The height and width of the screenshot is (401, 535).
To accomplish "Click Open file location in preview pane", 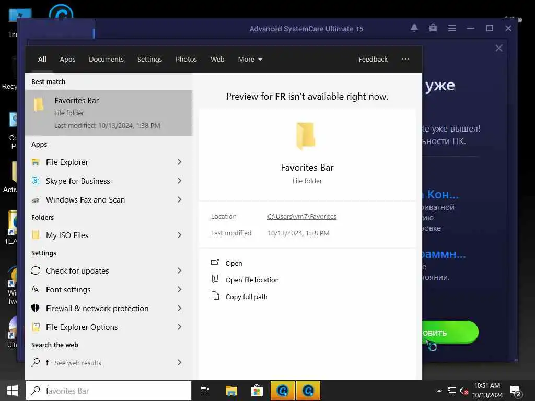I will point(252,280).
